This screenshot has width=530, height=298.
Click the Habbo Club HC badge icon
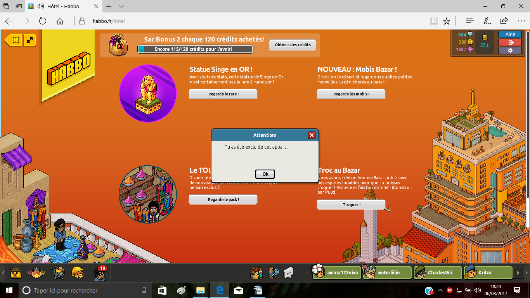tap(485, 38)
